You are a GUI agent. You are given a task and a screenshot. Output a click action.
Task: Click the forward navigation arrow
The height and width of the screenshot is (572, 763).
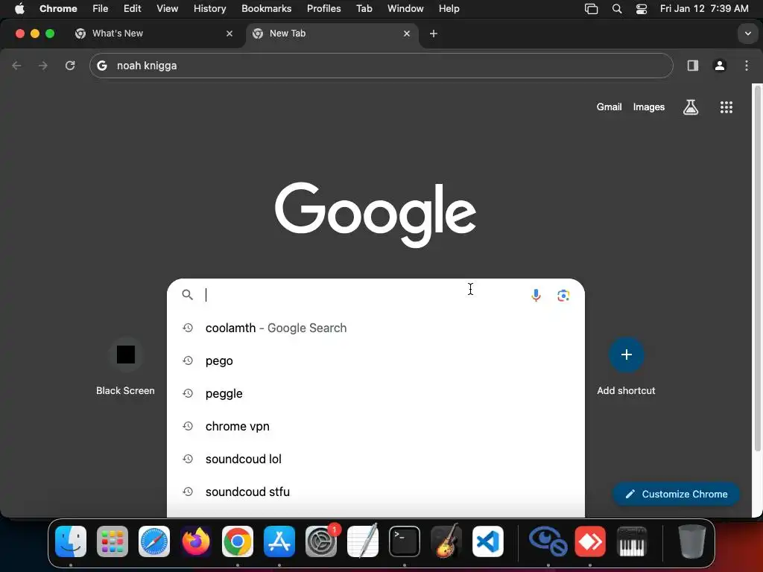[43, 66]
